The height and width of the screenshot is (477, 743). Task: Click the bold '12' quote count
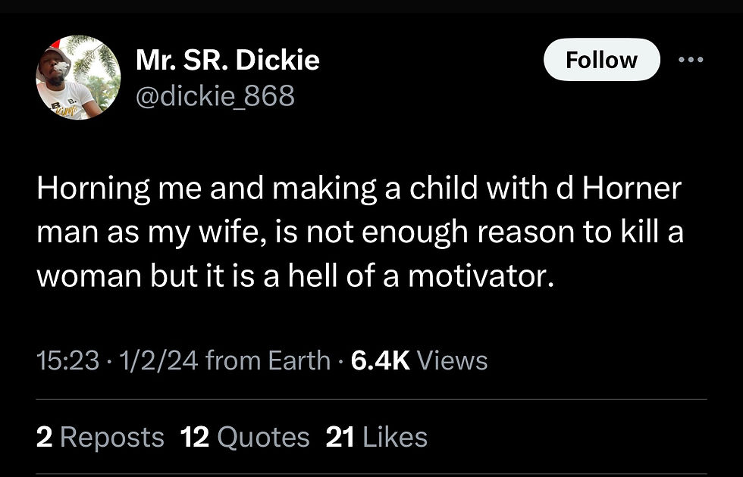click(195, 437)
